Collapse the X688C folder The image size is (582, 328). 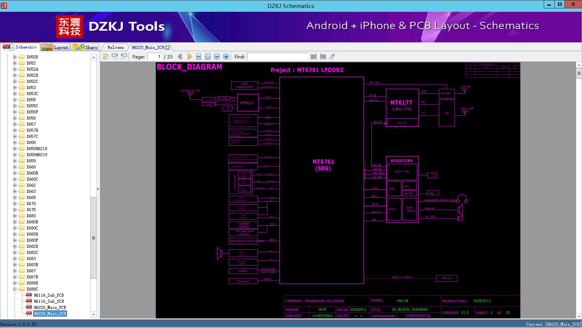(15, 289)
